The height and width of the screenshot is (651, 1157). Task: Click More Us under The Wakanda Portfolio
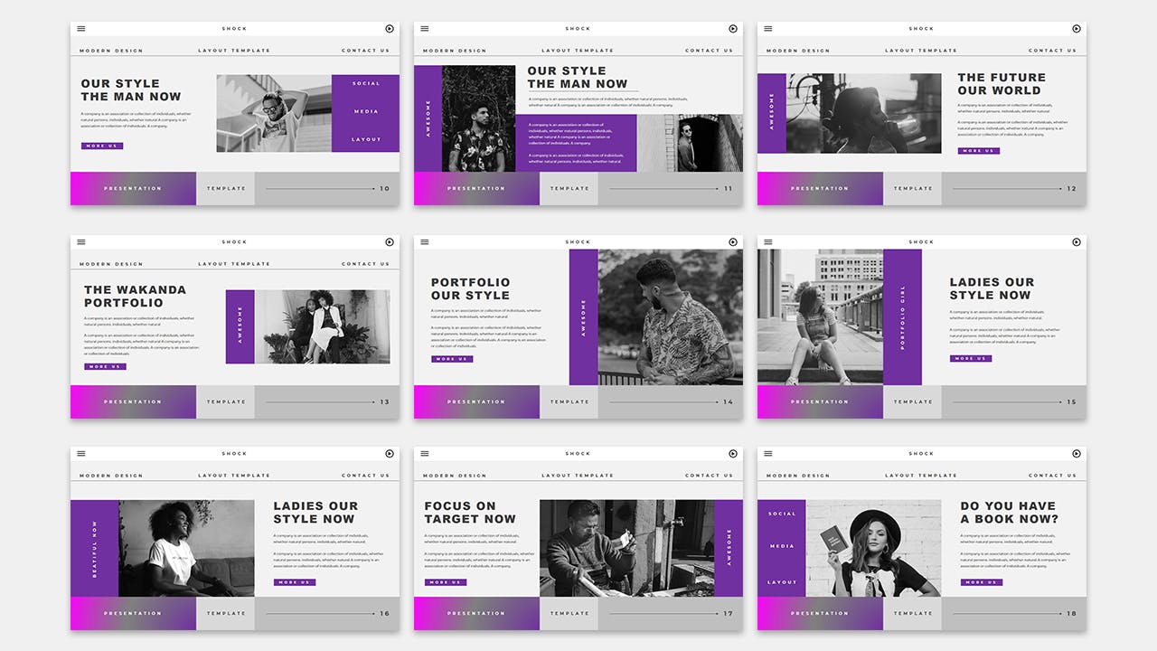point(105,366)
